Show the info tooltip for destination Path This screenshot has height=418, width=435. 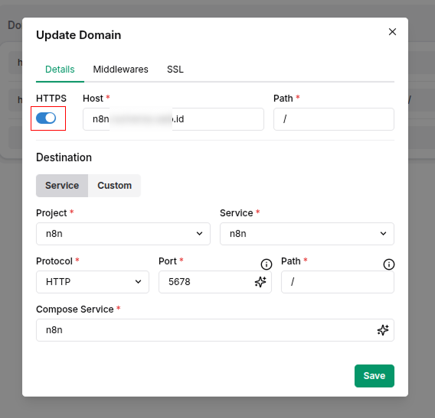pos(389,264)
